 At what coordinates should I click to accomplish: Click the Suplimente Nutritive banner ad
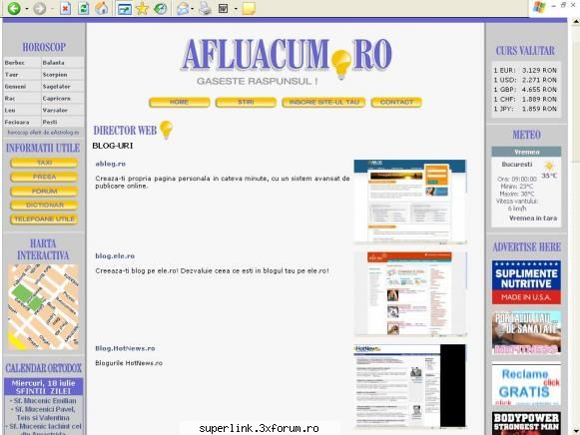click(526, 282)
